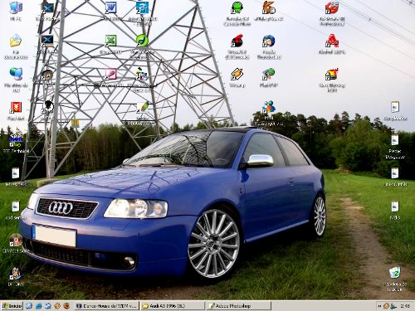The width and height of the screenshot is (415, 311).
Task: Select the SEE Technical shortcut icon
Action: pyautogui.click(x=16, y=140)
